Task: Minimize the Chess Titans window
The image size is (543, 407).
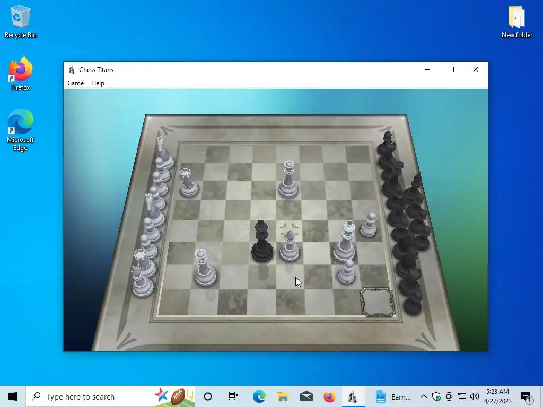Action: [427, 69]
